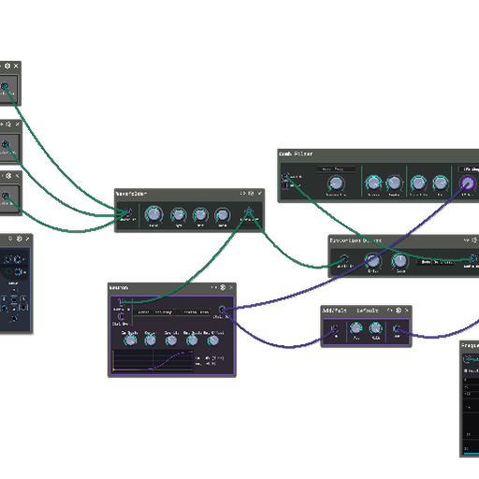Click the second left module's output port
The width and height of the screenshot is (479, 479).
(x=6, y=144)
